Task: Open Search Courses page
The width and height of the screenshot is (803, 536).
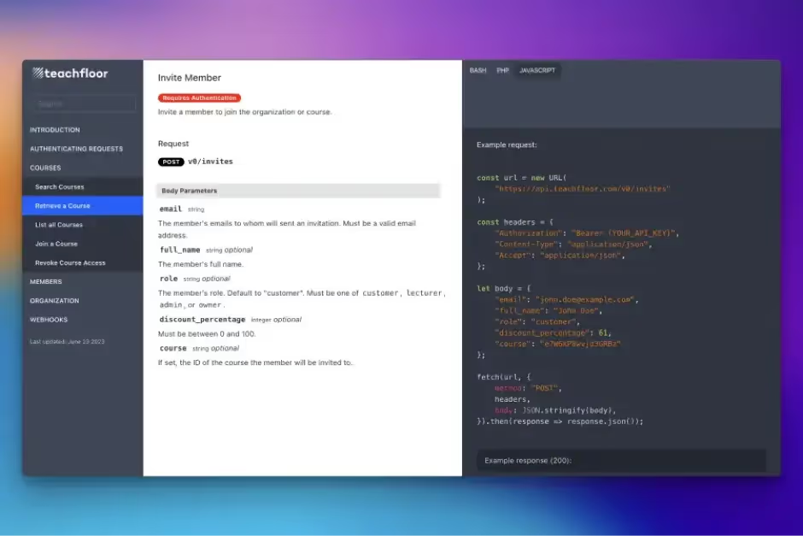Action: click(83, 187)
